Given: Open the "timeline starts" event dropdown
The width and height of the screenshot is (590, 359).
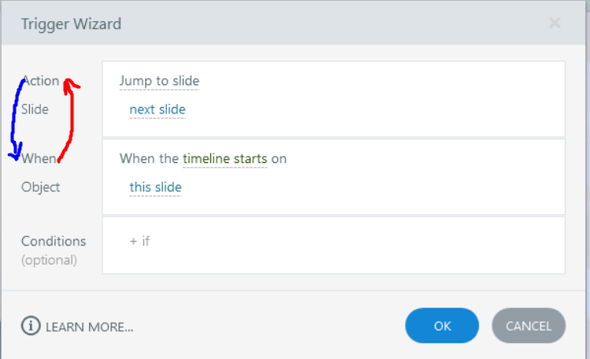Looking at the screenshot, I should [224, 159].
